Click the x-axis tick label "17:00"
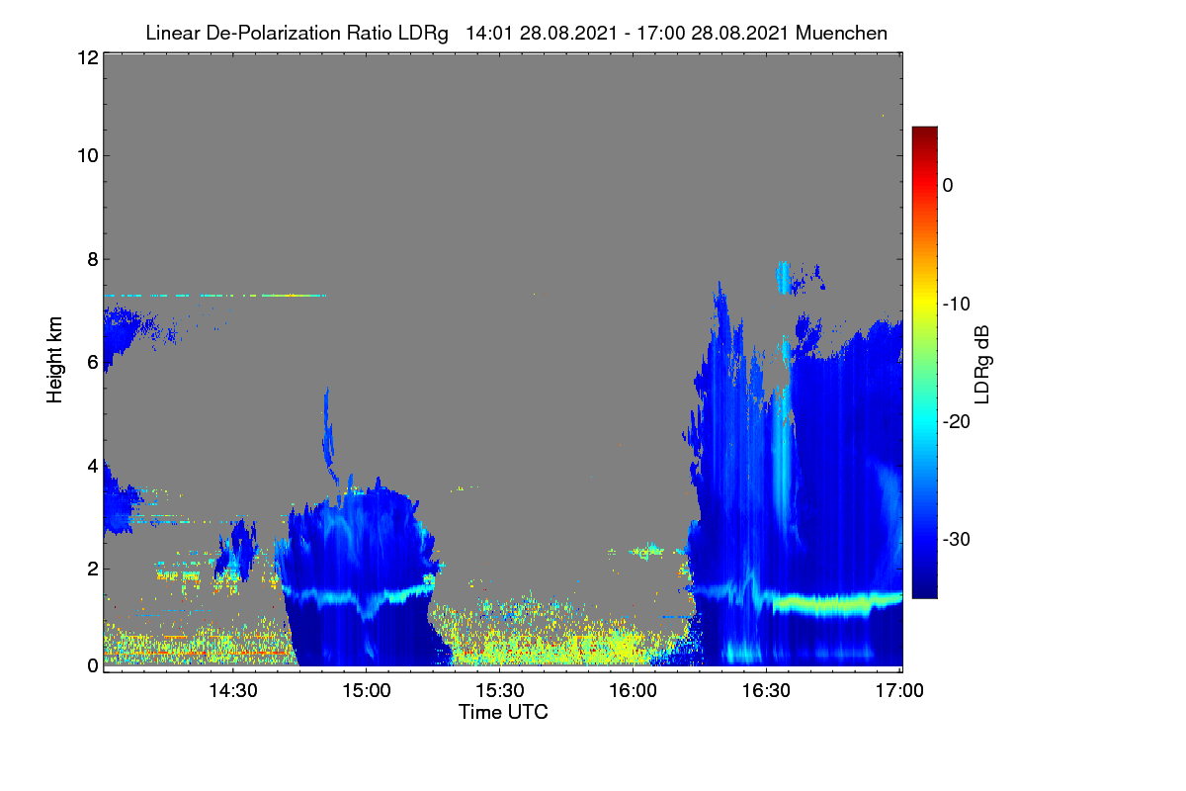The width and height of the screenshot is (1186, 791). [900, 691]
